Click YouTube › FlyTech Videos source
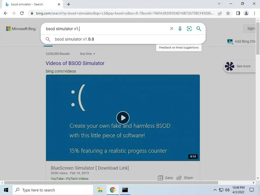 pyautogui.click(x=70, y=178)
